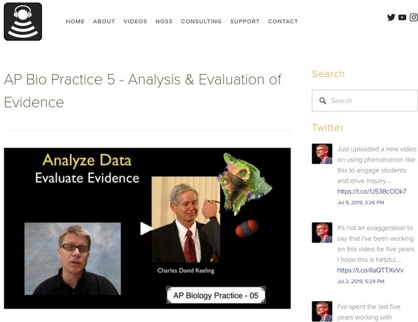
Task: Play the AP Biology Practice video
Action: (146, 228)
